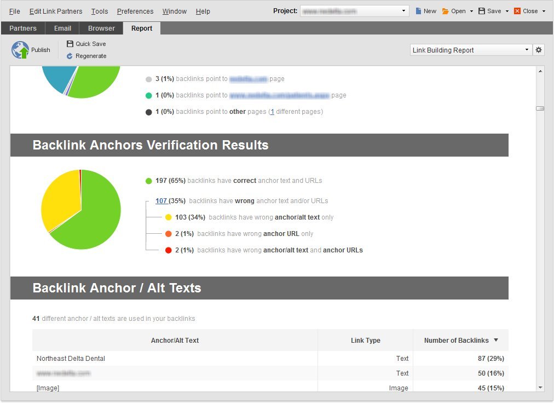Click the orange wrong anchor URL dot
This screenshot has width=554, height=403.
[x=169, y=234]
